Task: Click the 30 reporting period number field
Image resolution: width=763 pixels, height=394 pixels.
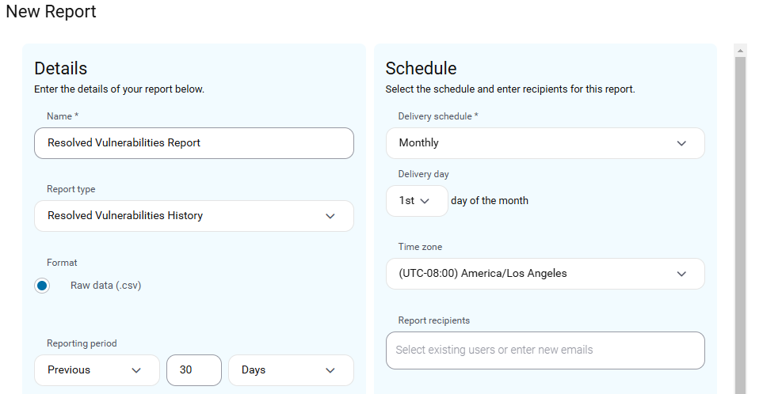Action: [x=193, y=370]
